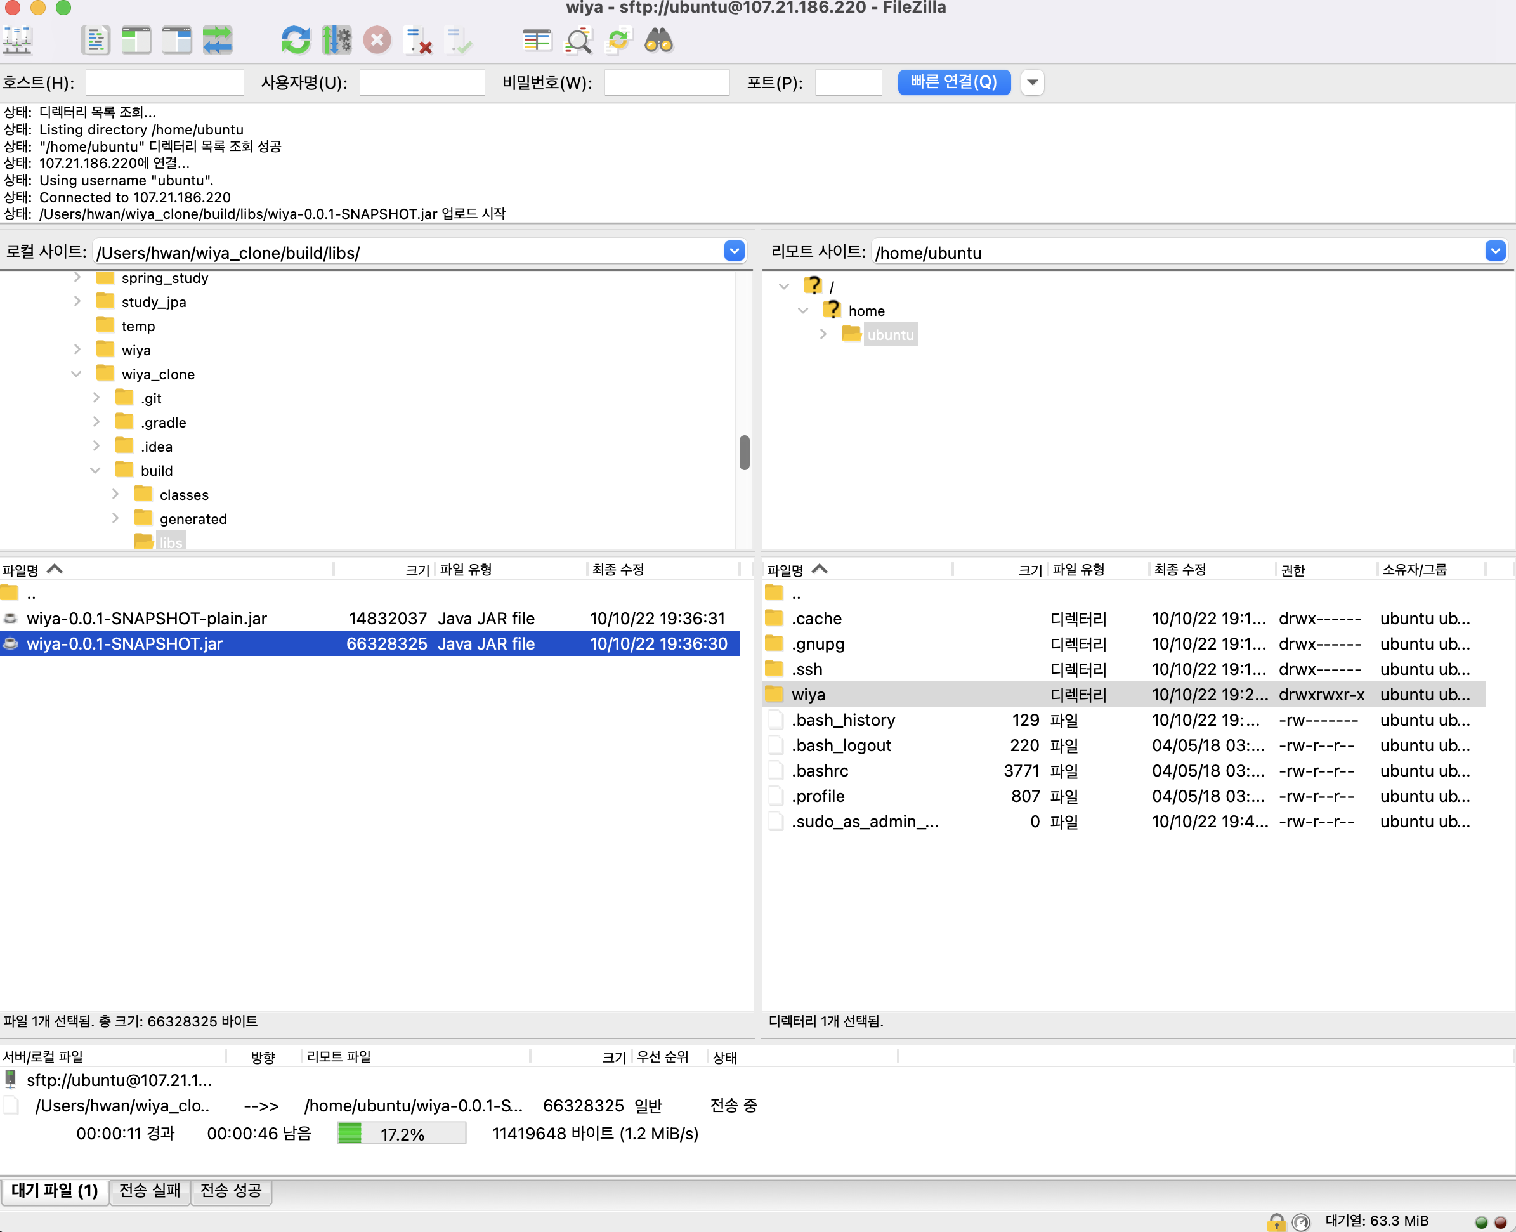Open local site path dropdown
This screenshot has width=1516, height=1232.
735,251
